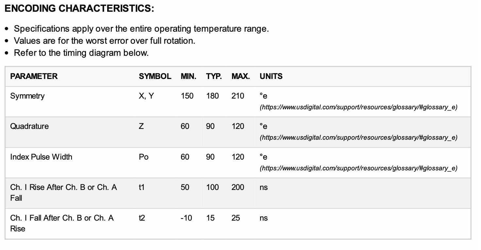Click the t2 symbol cell
The width and height of the screenshot is (481, 250).
click(142, 218)
